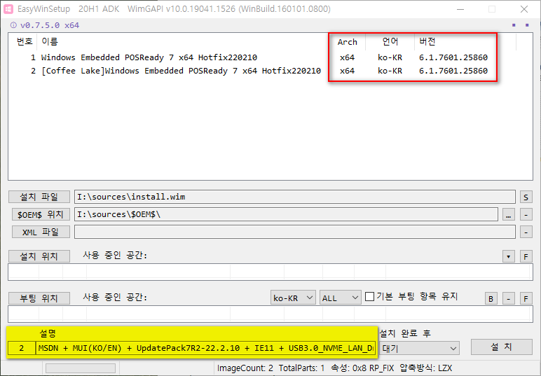Click 속성: 0x8 RP_FIX status text
This screenshot has width=541, height=376.
(362, 368)
